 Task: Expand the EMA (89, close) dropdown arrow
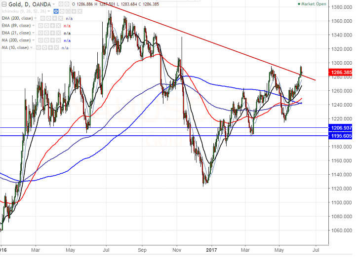coord(34,26)
